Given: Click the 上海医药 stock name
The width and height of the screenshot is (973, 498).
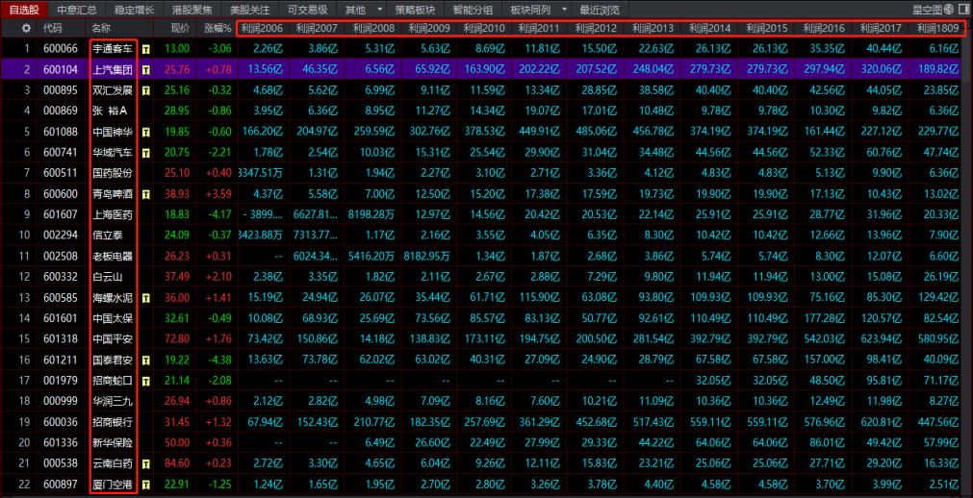Looking at the screenshot, I should click(113, 214).
